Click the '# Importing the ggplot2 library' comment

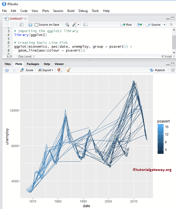pos(46,31)
